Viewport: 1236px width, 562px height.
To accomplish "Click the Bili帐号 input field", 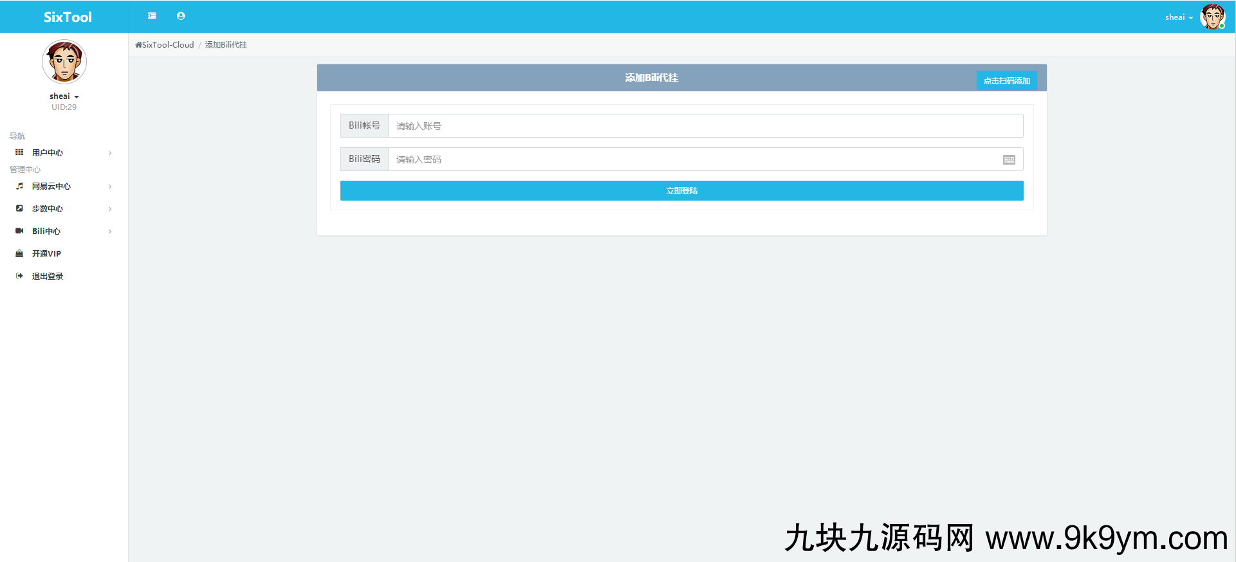I will (x=705, y=126).
